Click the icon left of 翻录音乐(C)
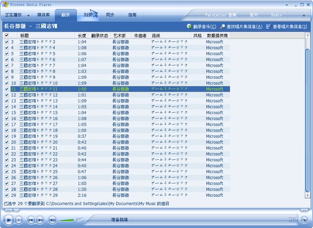313x228 pixels. coord(189,26)
